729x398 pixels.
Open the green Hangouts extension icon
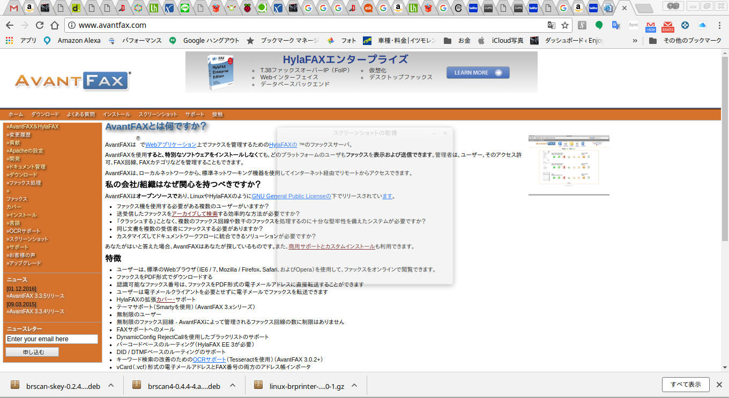click(x=599, y=25)
